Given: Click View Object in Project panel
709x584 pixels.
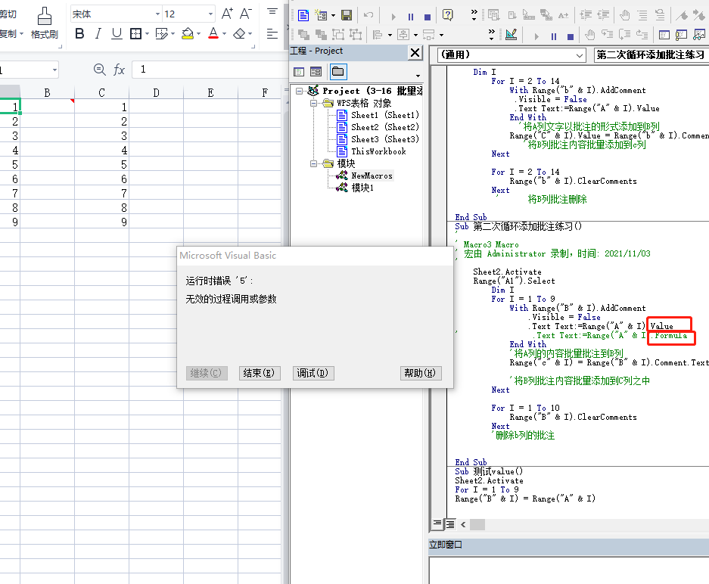Looking at the screenshot, I should [316, 71].
